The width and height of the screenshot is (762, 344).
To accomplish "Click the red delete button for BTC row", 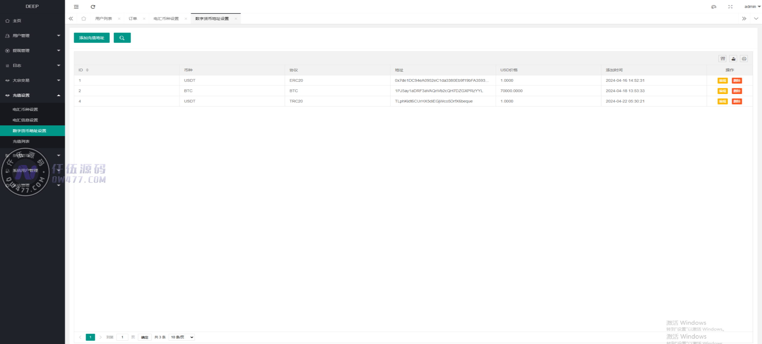I will coord(737,91).
